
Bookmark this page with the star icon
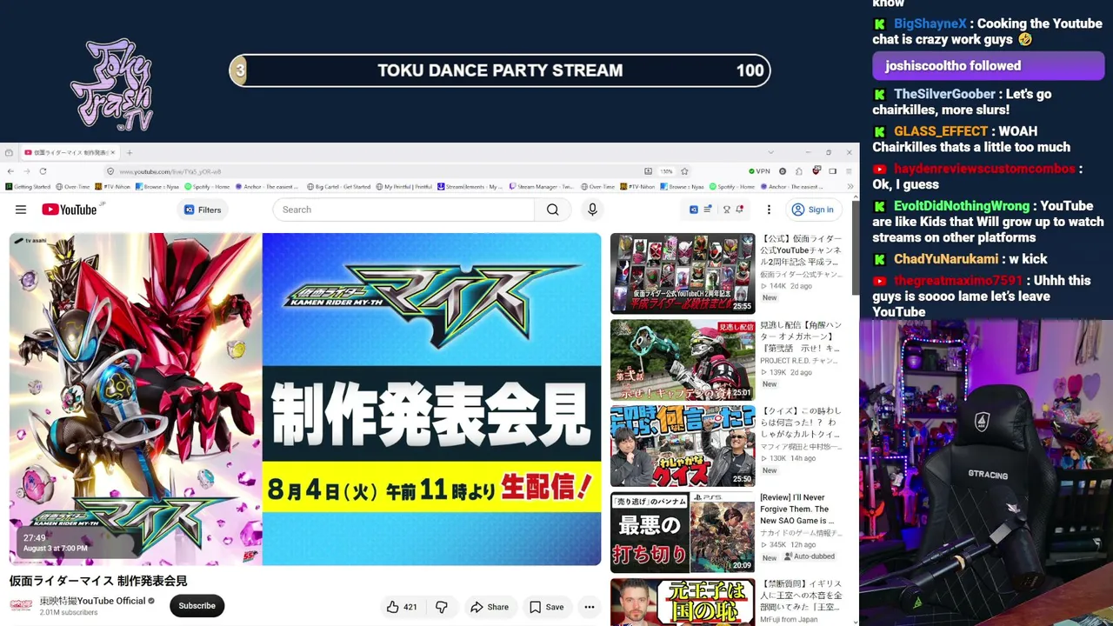684,171
